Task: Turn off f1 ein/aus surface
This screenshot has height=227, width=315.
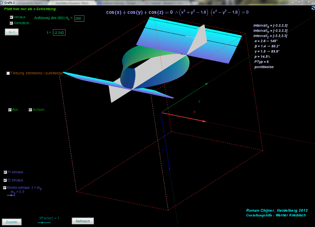Action: click(5, 172)
